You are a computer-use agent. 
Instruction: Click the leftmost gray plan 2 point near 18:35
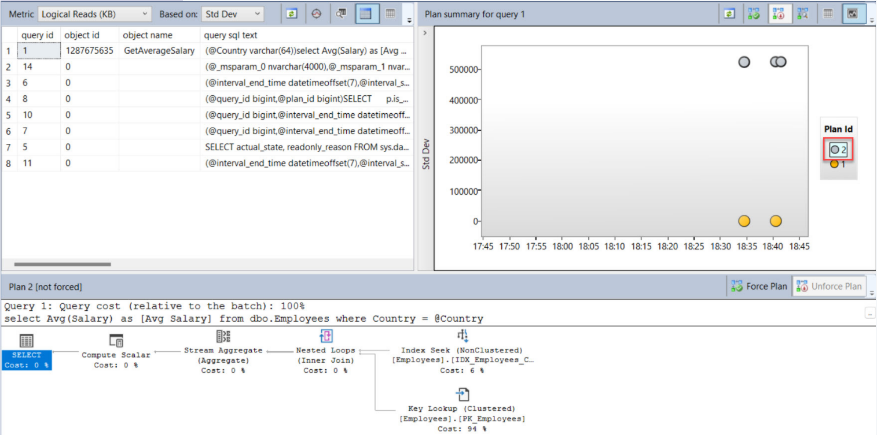tap(744, 62)
